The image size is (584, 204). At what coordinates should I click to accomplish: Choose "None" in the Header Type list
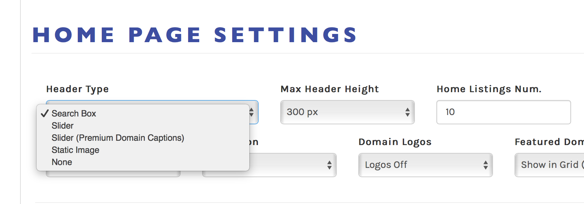pyautogui.click(x=62, y=162)
